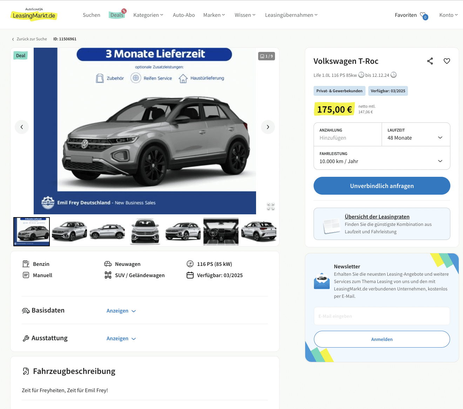Open the Fahrleistung 10.000 km dropdown

382,158
